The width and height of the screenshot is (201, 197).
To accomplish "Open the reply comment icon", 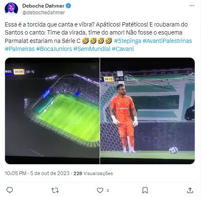I will (10, 190).
